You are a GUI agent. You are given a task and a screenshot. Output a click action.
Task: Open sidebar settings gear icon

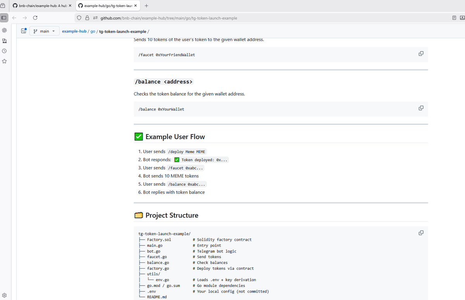pos(4,295)
